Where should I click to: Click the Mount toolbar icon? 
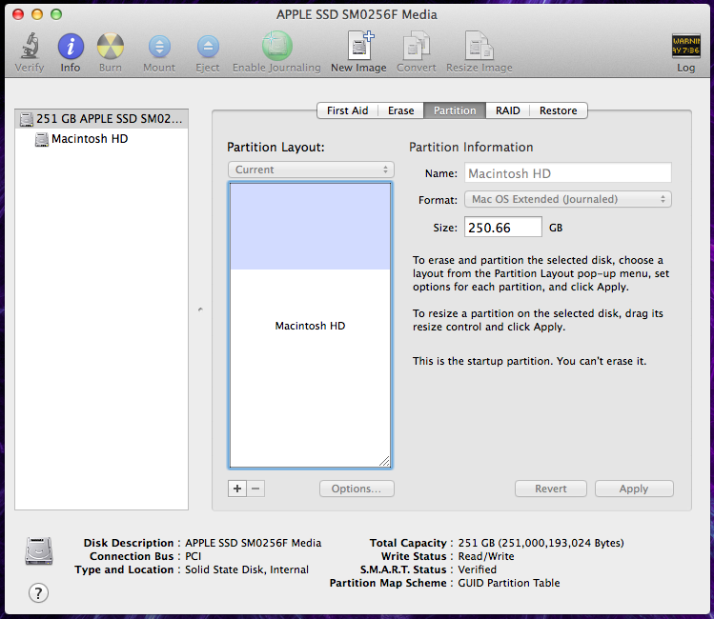[x=159, y=47]
